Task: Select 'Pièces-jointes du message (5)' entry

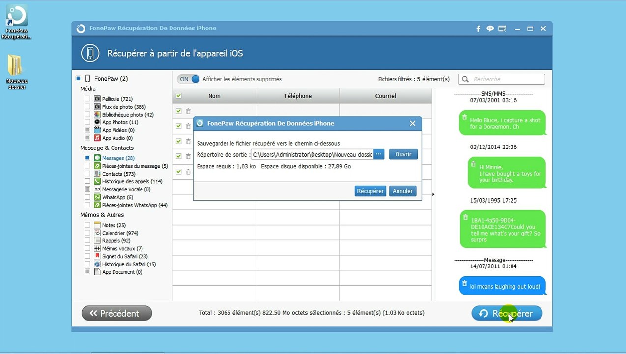Action: coord(135,166)
